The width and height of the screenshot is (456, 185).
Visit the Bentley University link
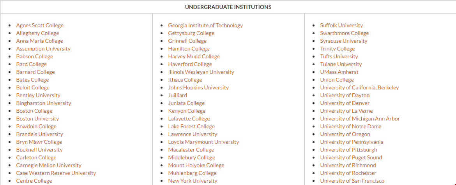pyautogui.click(x=38, y=95)
